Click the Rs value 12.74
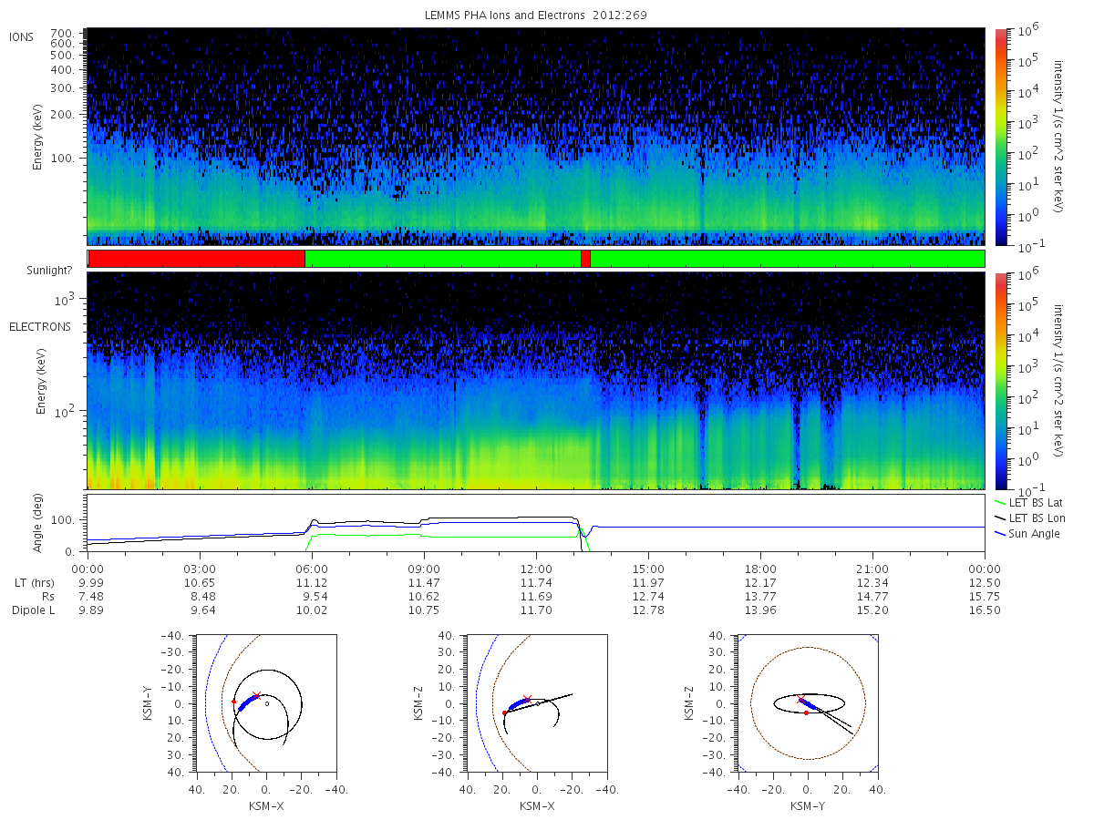Viewport: 1094px width, 820px height. [648, 596]
